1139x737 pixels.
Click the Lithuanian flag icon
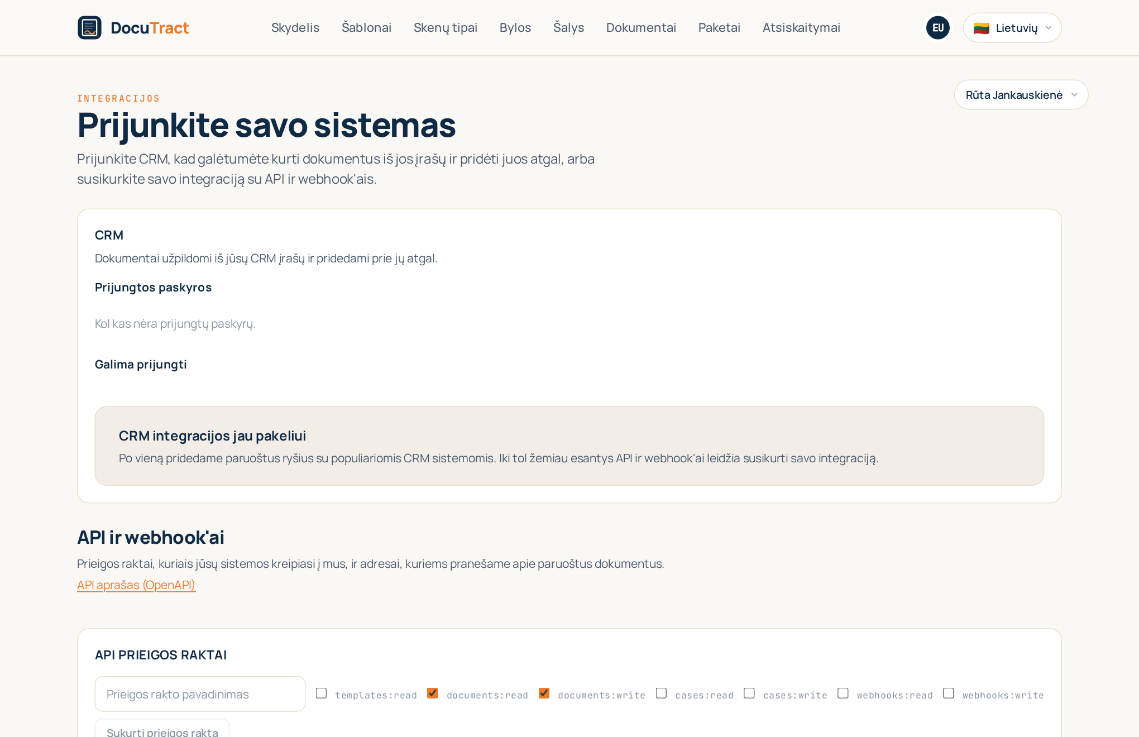coord(982,28)
